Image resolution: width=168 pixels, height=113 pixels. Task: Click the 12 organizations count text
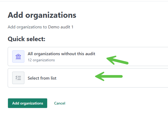(41, 60)
